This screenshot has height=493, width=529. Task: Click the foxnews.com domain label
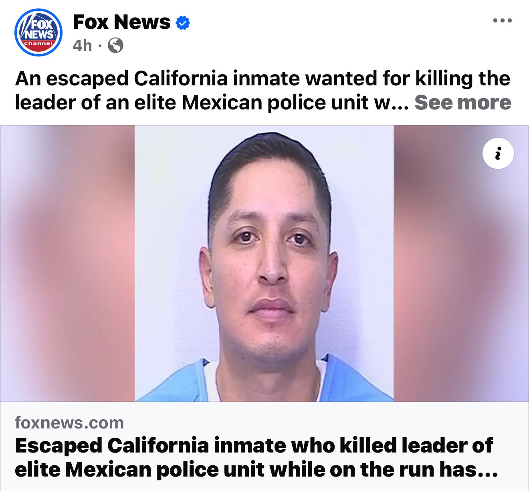point(69,423)
